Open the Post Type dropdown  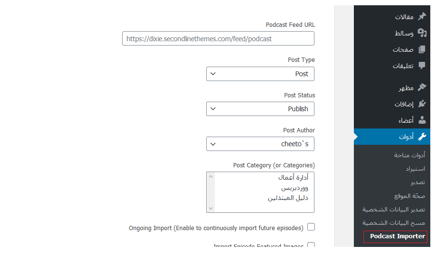(x=260, y=74)
